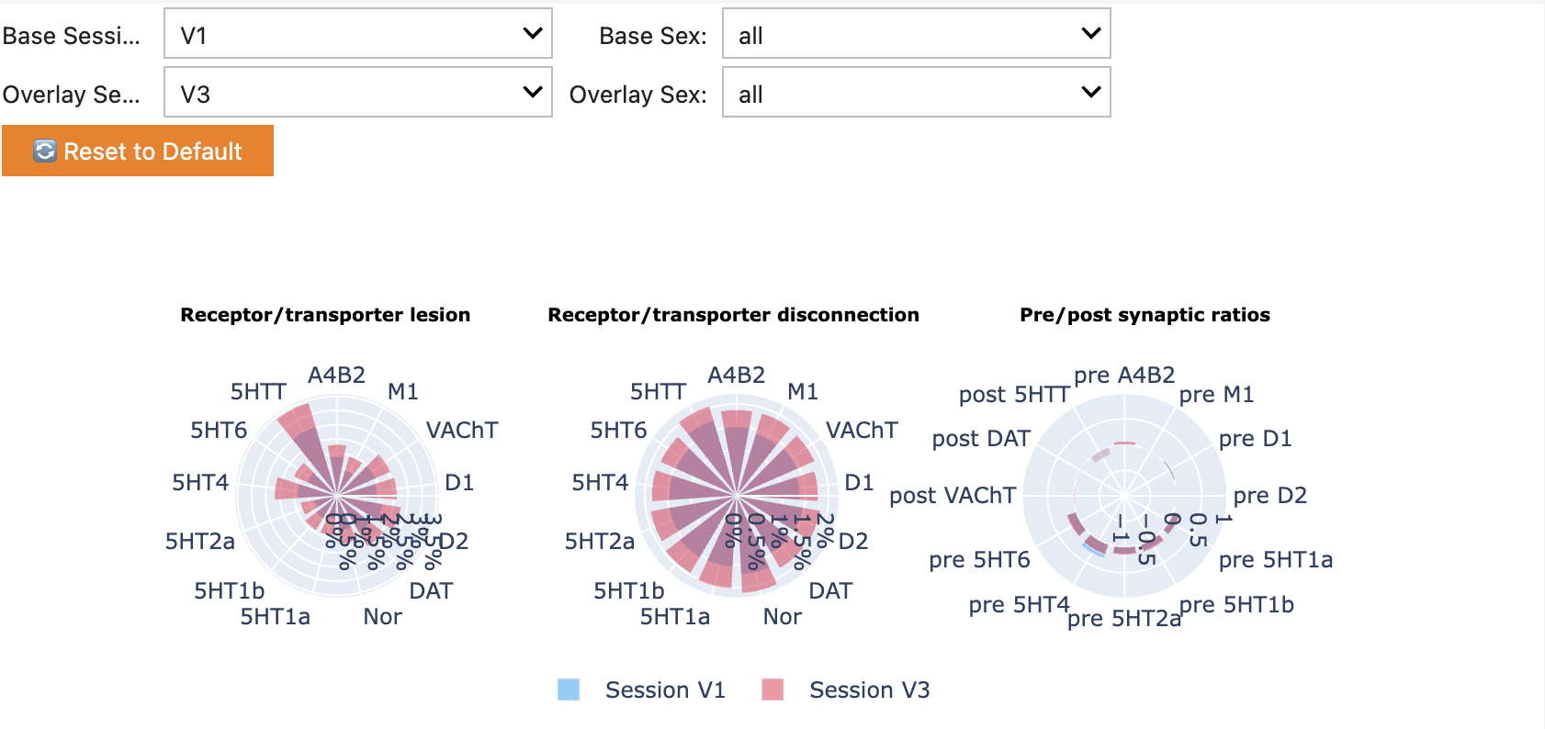Click the Session V3 pink legend swatch
This screenshot has width=1545, height=729.
point(774,689)
